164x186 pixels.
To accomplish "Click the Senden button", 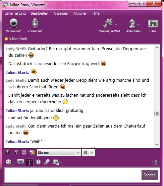I will coord(149,175).
